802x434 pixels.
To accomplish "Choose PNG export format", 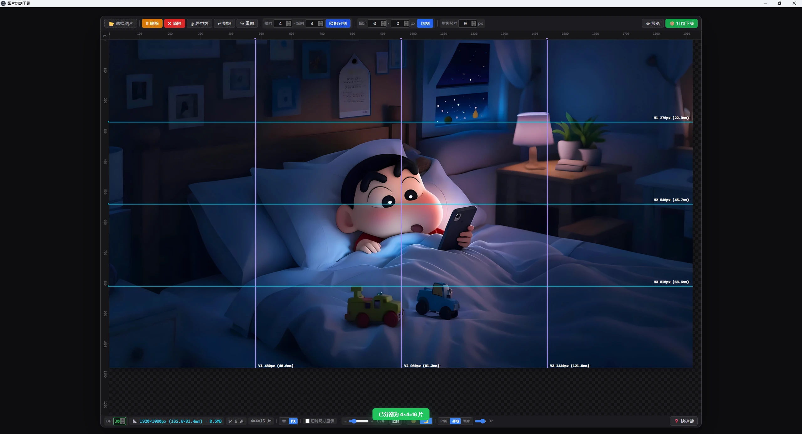I will click(x=444, y=421).
